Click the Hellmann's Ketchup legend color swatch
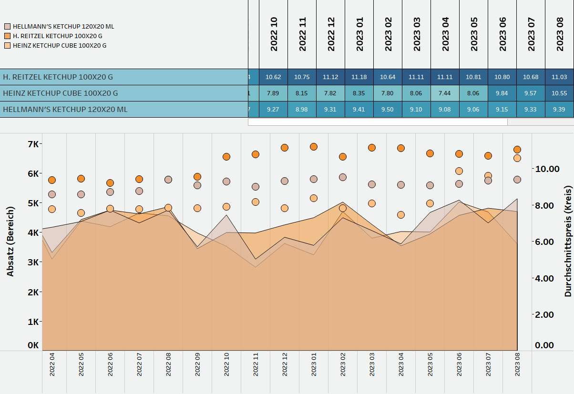This screenshot has width=574, height=394. click(8, 27)
